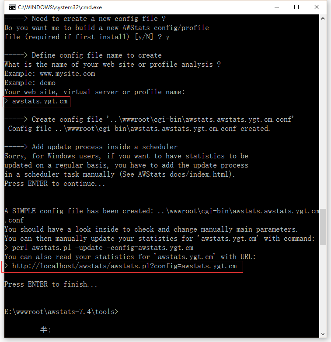Close the cmd.exe window

pyautogui.click(x=317, y=7)
